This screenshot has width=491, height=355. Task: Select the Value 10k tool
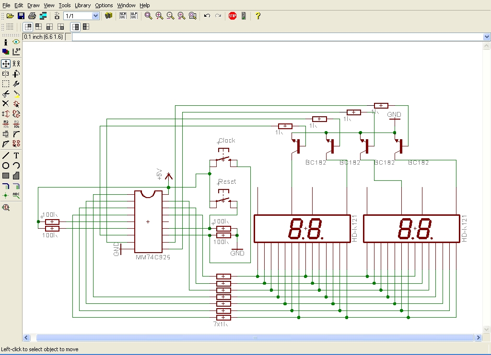[16, 124]
